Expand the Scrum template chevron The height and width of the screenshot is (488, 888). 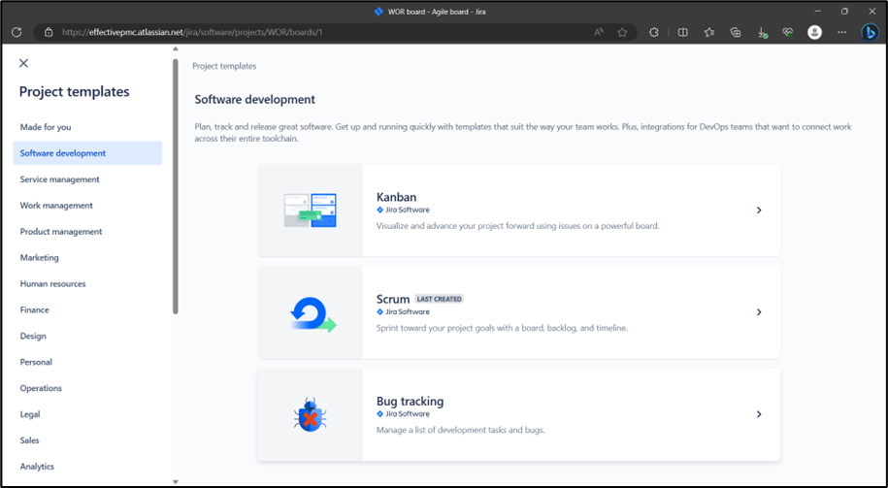759,312
